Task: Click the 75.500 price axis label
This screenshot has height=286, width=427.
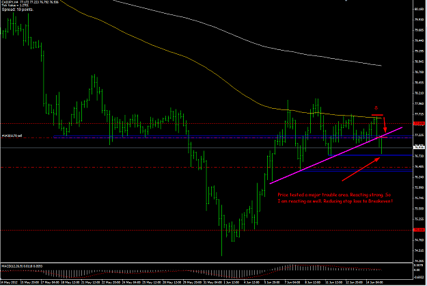Action: tap(419, 209)
